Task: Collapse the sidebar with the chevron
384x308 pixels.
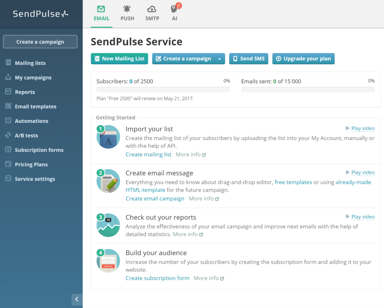Action: pos(77,299)
